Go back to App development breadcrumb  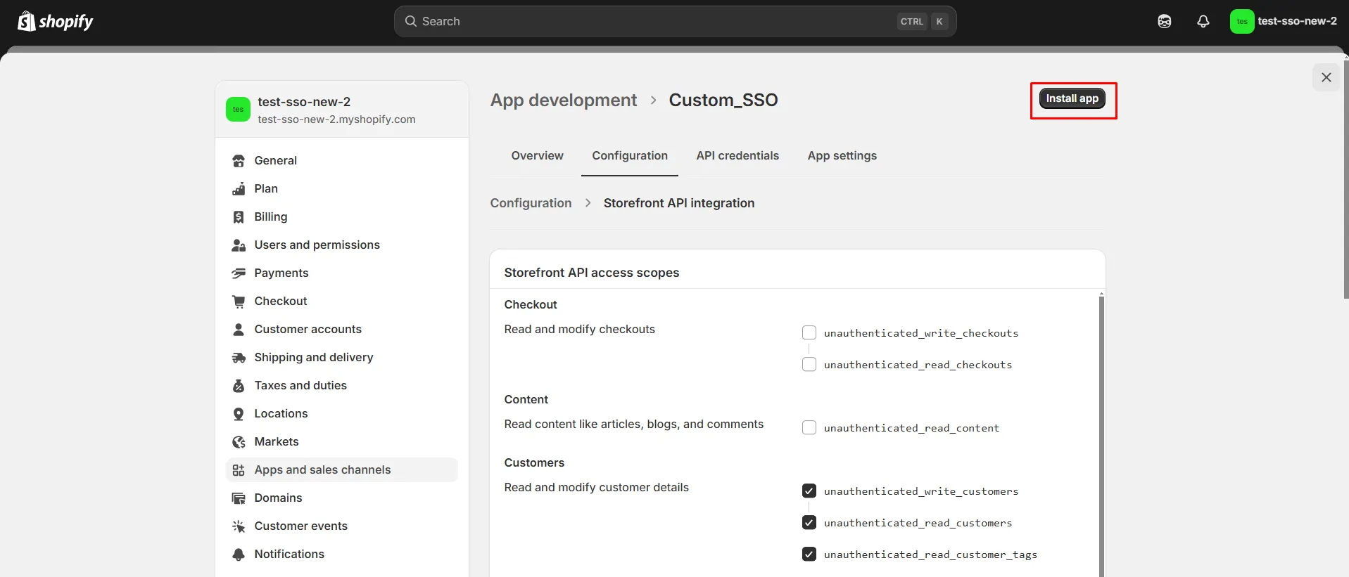point(564,100)
